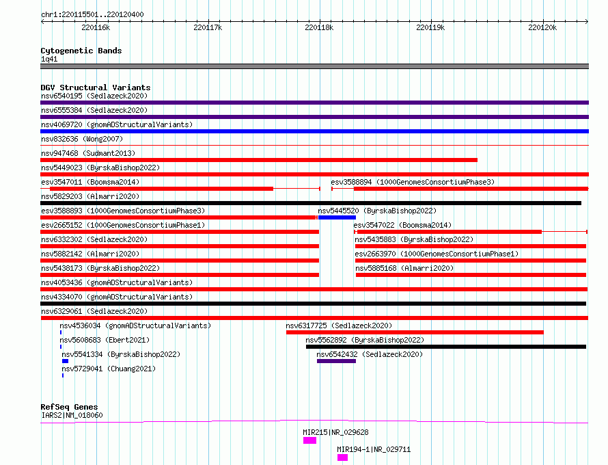Click the Cytogenetic Bands track heading
Image resolution: width=608 pixels, height=465 pixels.
point(81,51)
